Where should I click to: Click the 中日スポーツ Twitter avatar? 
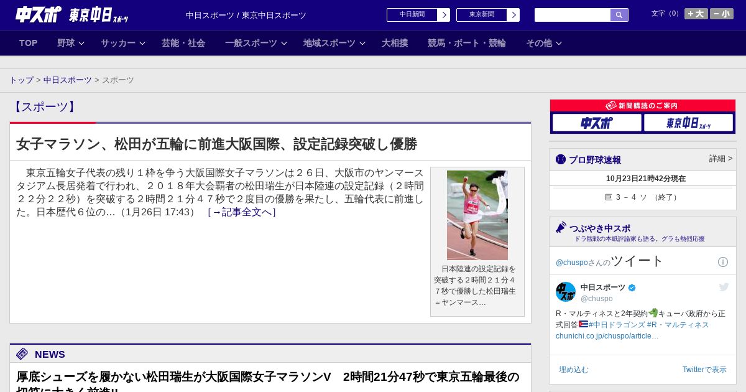pos(566,292)
